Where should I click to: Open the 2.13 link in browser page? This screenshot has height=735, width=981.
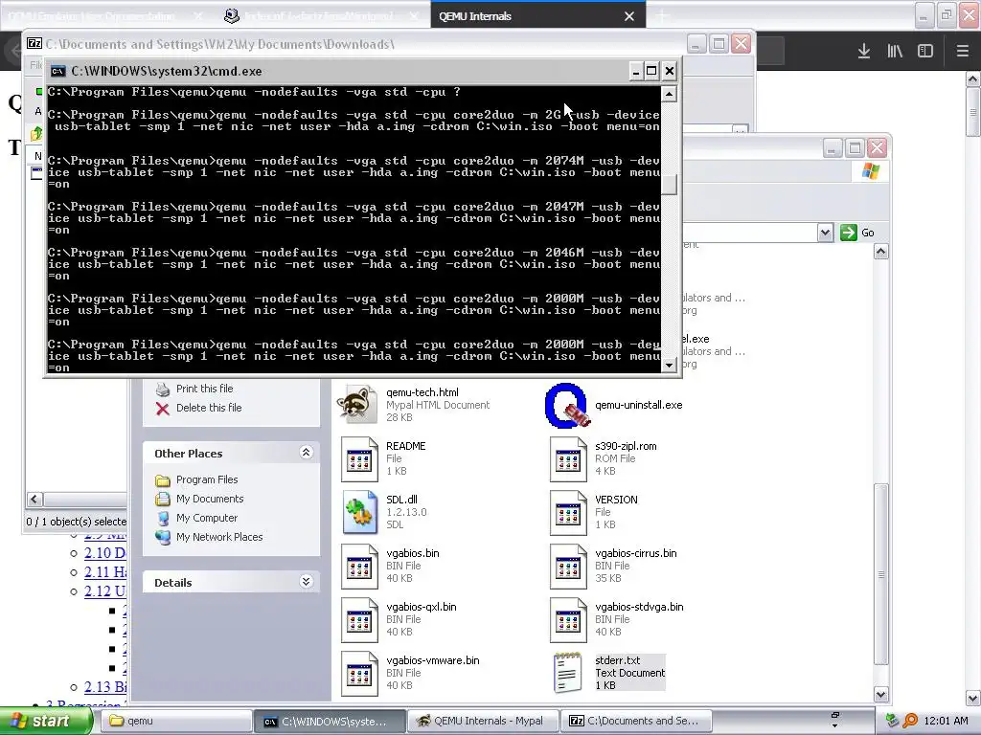105,687
